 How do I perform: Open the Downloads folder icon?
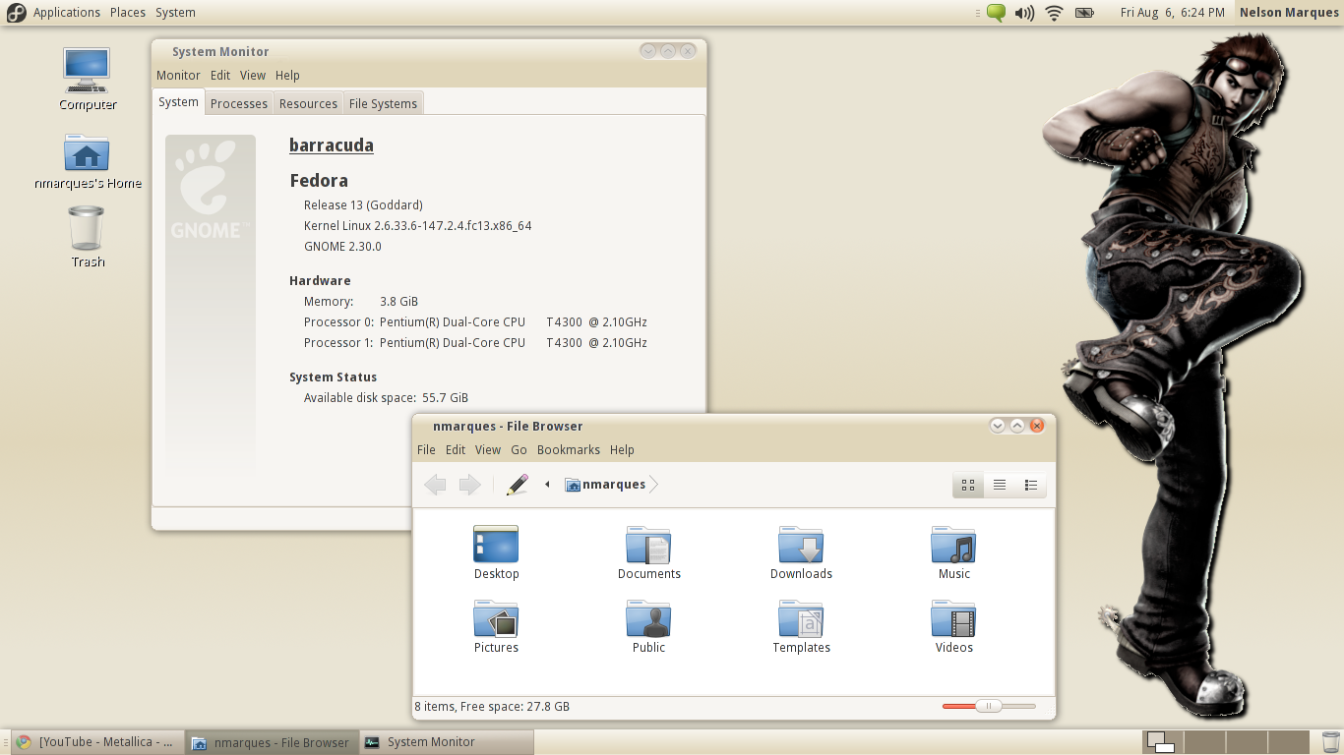[x=801, y=546]
